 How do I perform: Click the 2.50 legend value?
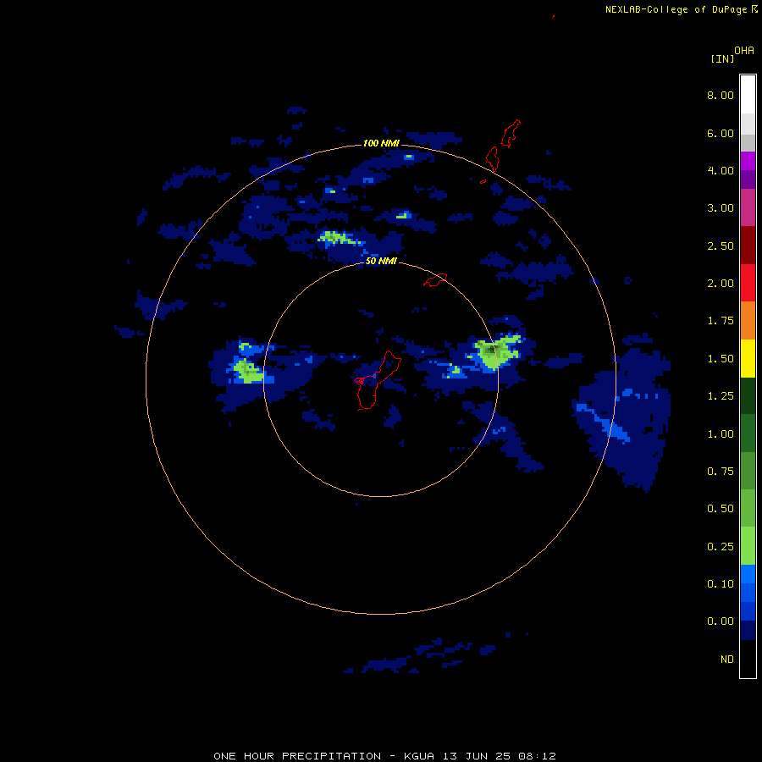[721, 246]
